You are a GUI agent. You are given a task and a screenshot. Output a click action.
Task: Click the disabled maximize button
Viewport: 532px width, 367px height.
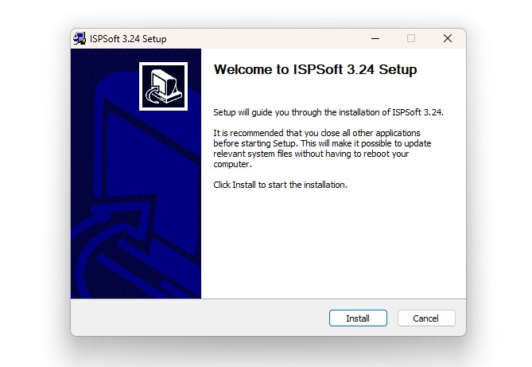point(411,39)
